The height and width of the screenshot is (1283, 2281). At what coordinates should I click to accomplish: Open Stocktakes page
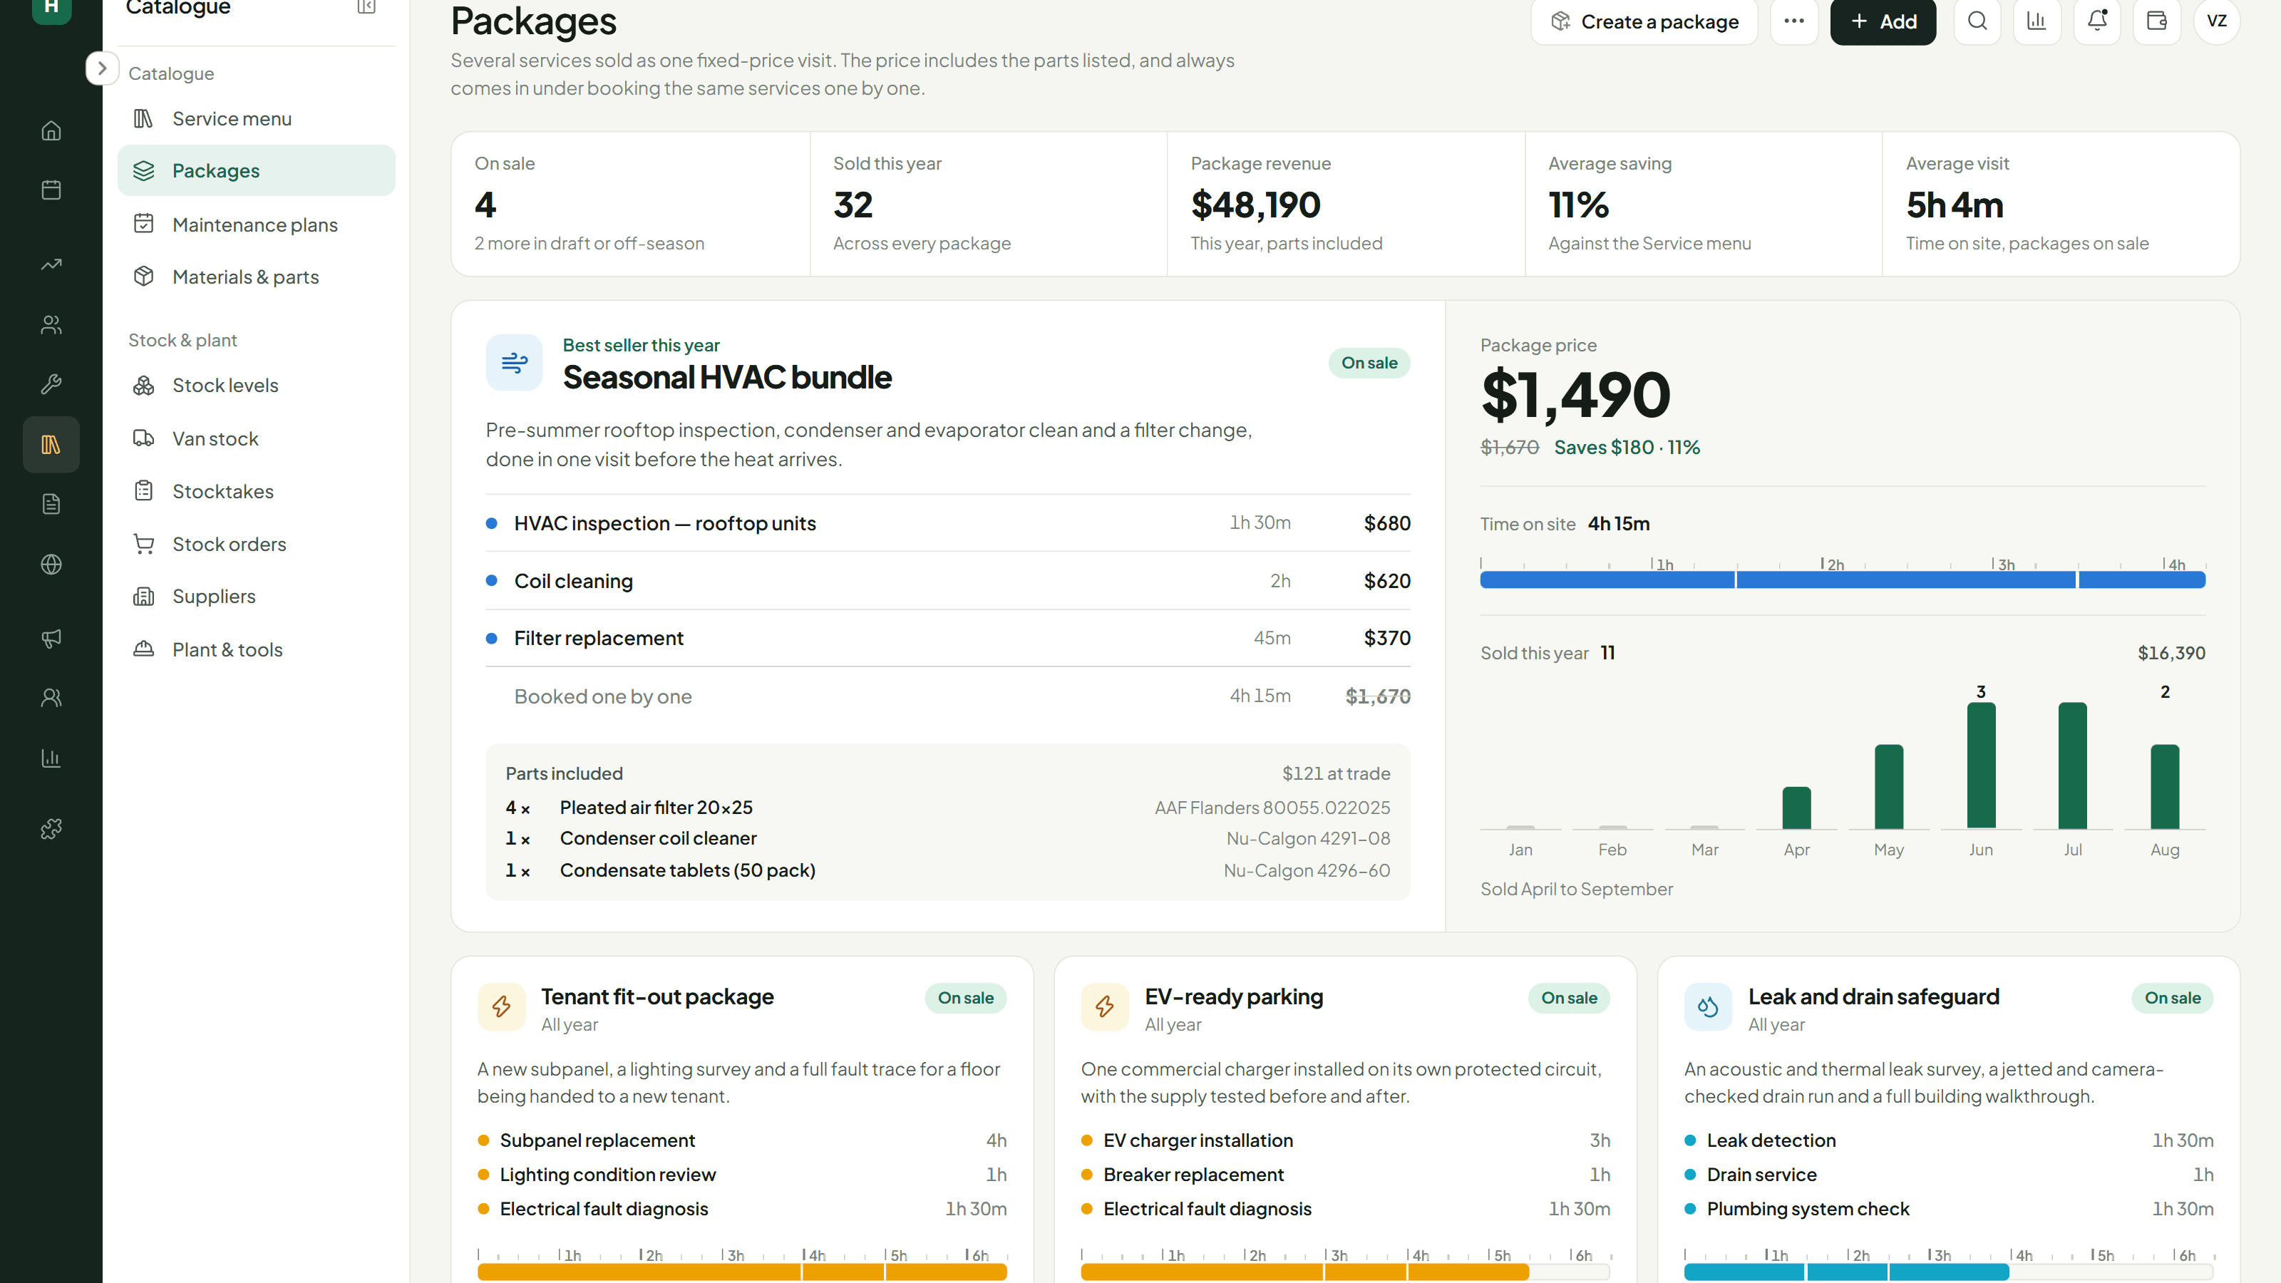click(x=256, y=491)
